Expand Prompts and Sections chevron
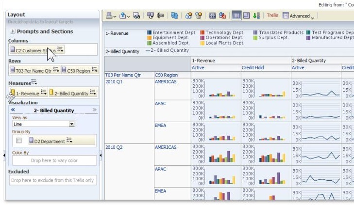This screenshot has height=205, width=354. (13, 32)
